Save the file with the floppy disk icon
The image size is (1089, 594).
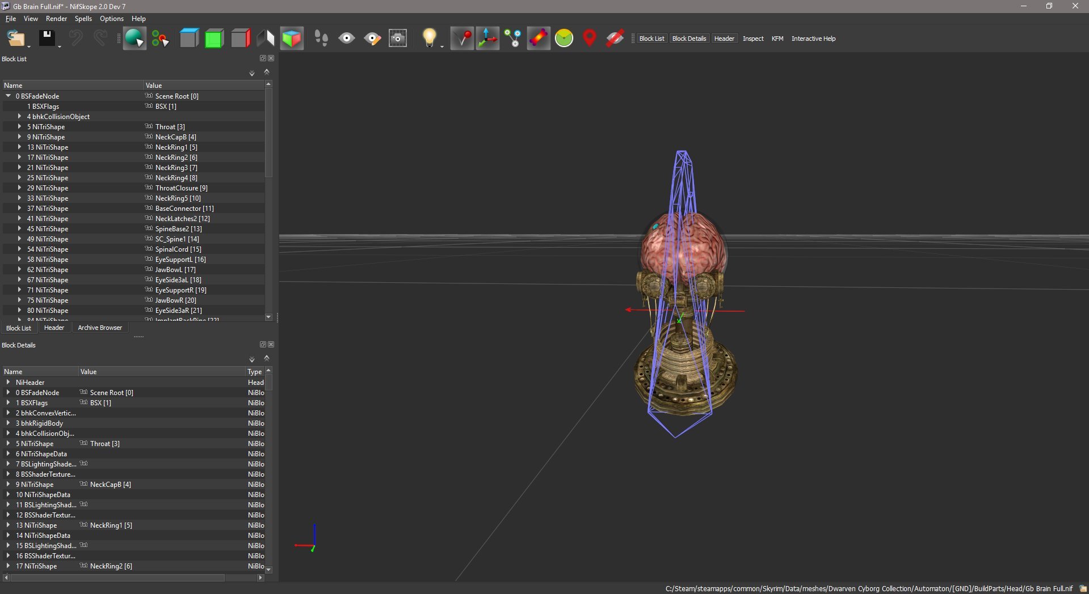[x=47, y=39]
